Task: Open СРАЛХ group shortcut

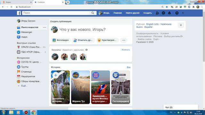Action: tap(31, 47)
